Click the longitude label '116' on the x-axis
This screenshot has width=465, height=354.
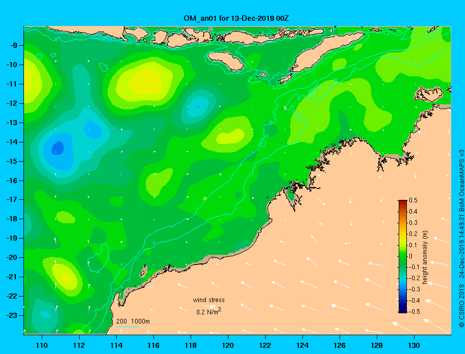[153, 345]
